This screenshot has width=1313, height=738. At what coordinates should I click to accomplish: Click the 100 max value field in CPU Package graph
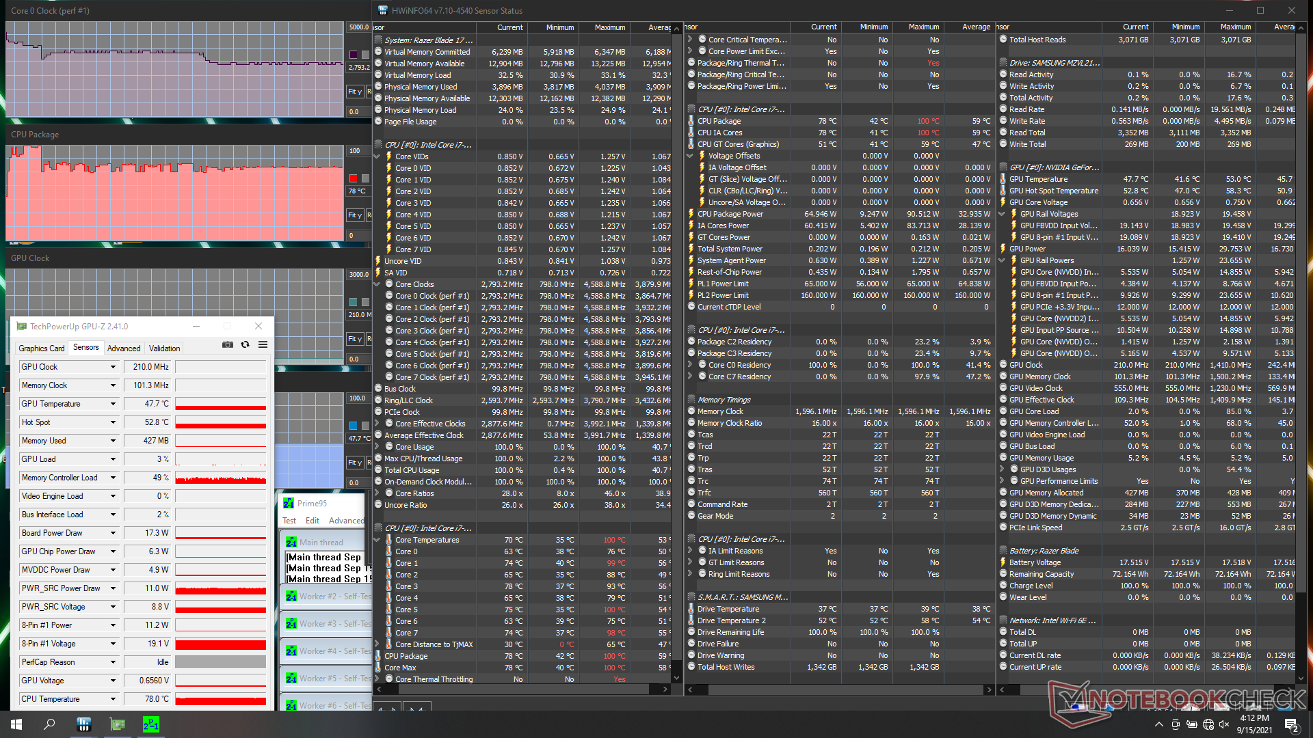coord(359,151)
